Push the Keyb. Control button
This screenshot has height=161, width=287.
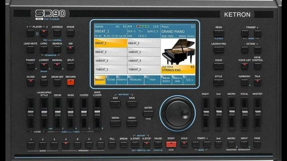tap(257, 66)
